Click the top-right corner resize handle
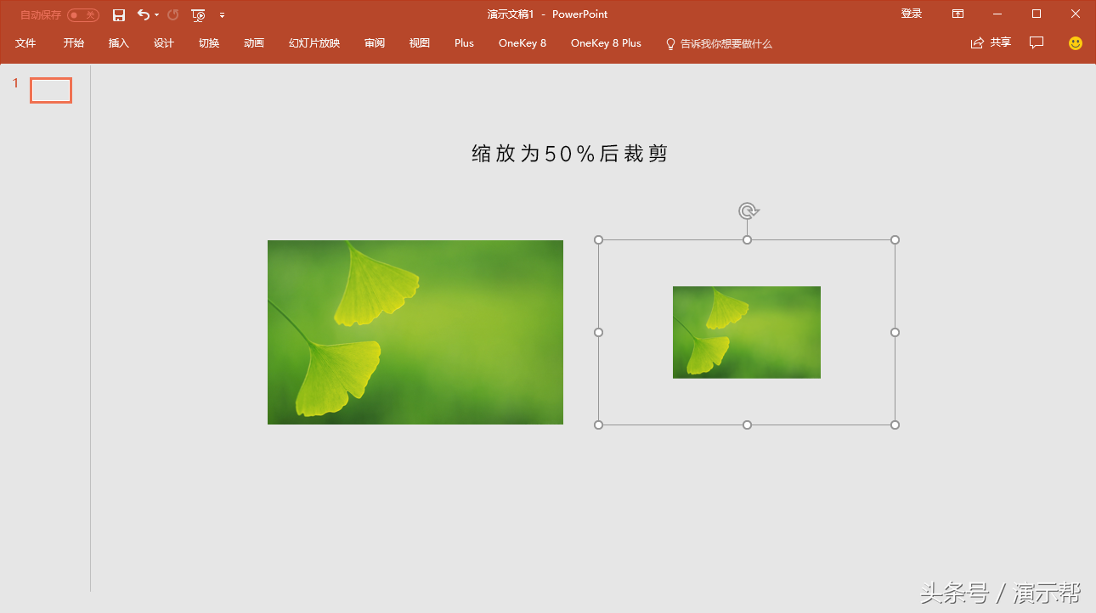 [x=895, y=240]
